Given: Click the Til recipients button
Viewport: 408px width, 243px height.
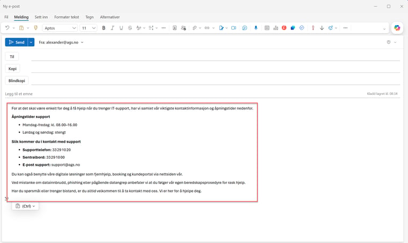Looking at the screenshot, I should [12, 57].
